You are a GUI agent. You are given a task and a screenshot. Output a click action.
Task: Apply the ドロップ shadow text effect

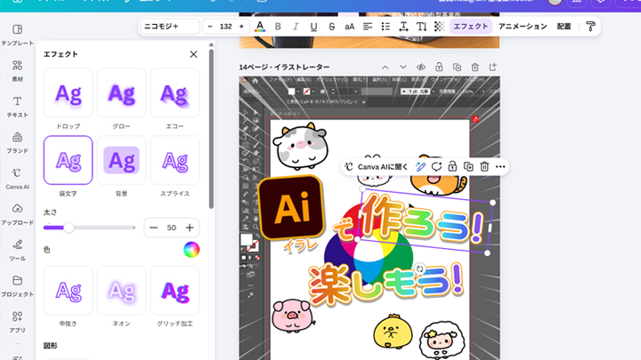[68, 93]
